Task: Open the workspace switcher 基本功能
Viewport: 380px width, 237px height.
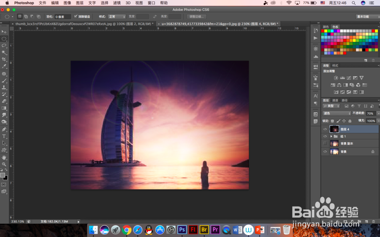Action: coord(368,17)
